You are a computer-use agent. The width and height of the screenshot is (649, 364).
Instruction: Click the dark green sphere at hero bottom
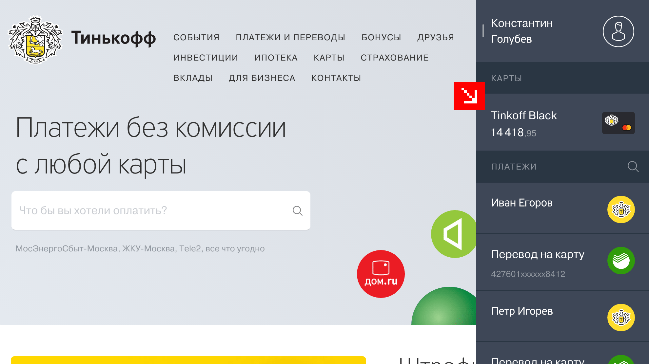pyautogui.click(x=444, y=306)
